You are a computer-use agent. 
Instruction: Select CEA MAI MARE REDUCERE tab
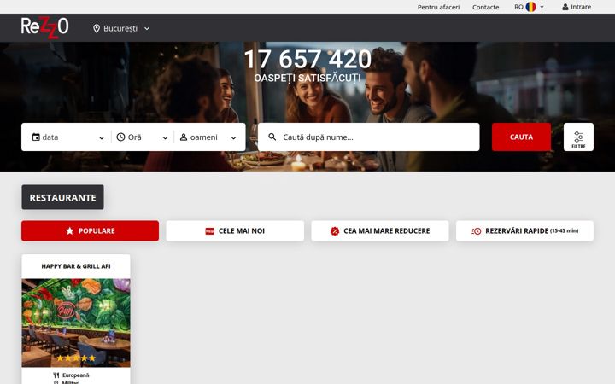coord(379,230)
